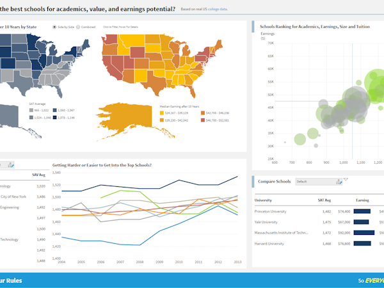Click the 1,468 SAT value for Harvard

click(x=326, y=244)
